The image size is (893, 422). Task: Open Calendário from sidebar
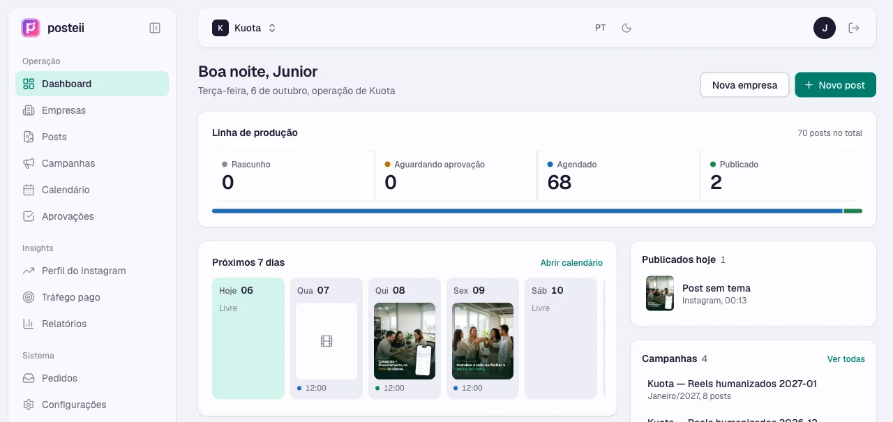point(92,190)
